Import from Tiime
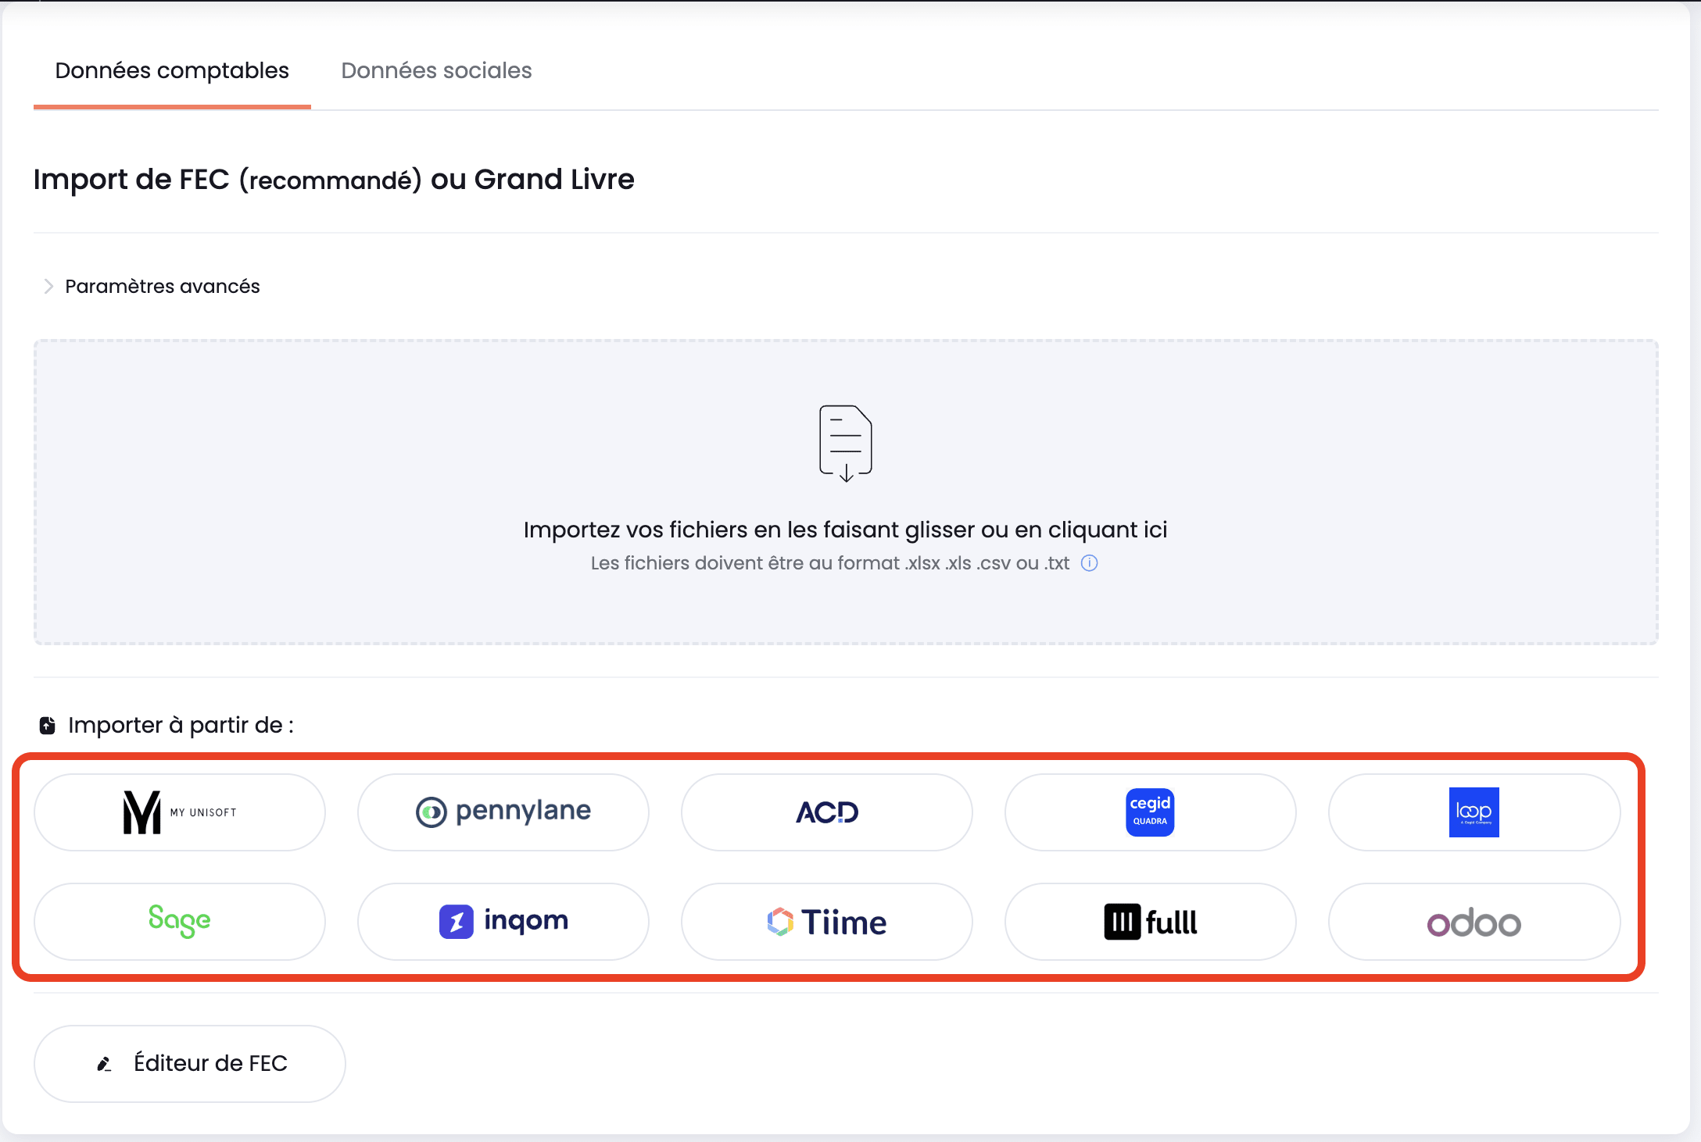Viewport: 1701px width, 1142px height. coord(827,922)
